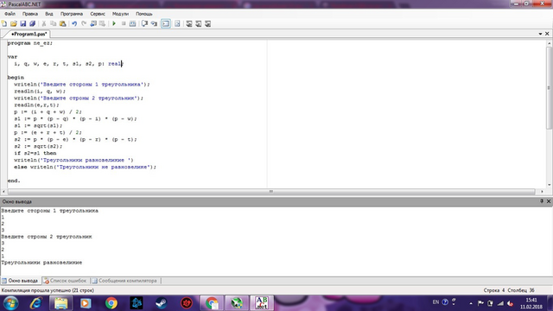Click the editor vertical scrollbar thumb
Screen dimensions: 553x311
(x=550, y=88)
